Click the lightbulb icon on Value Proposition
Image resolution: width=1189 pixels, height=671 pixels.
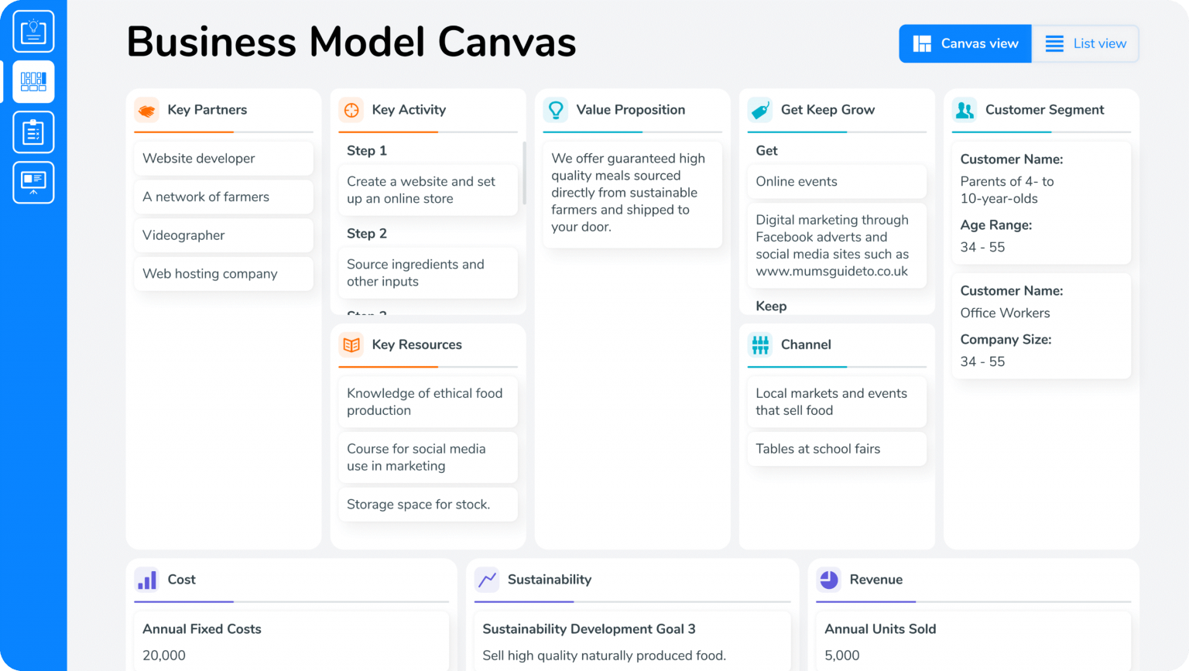555,110
